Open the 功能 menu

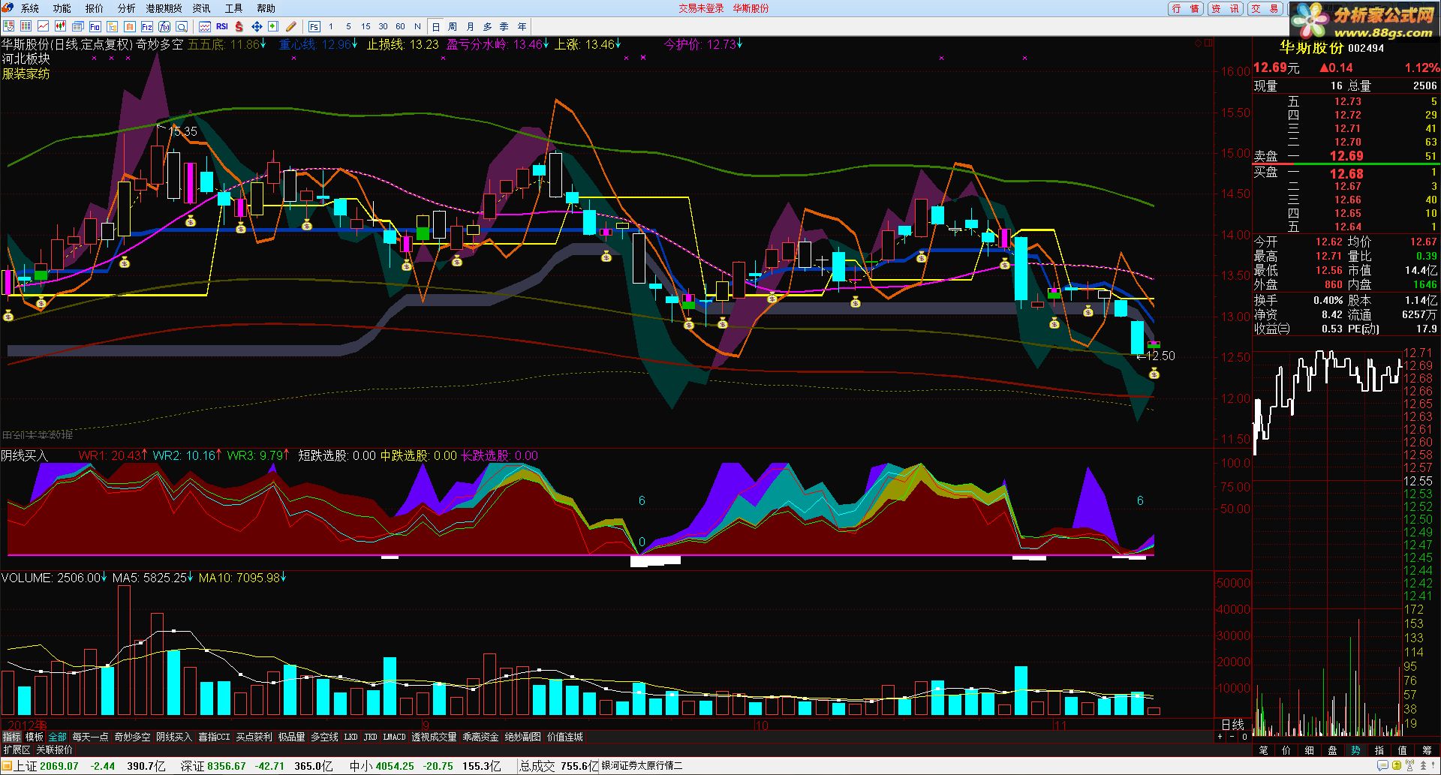coord(62,8)
